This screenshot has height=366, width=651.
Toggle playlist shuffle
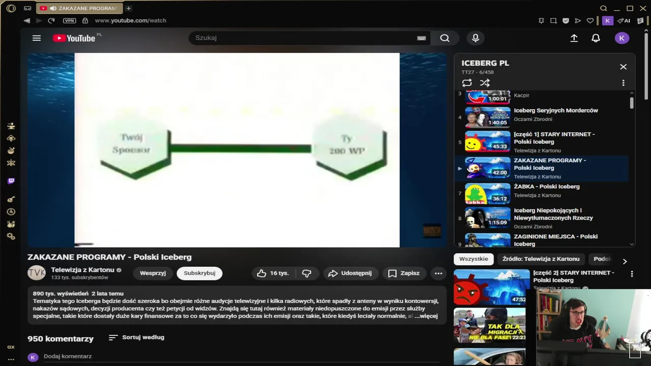(485, 83)
